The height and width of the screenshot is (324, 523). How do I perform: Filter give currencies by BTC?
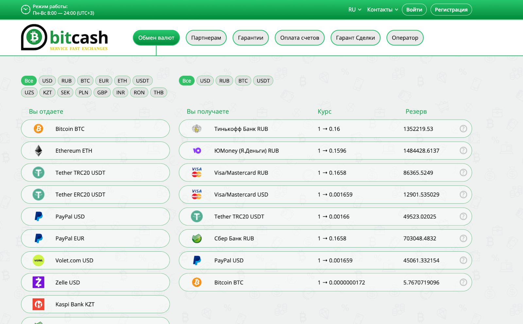coord(85,81)
